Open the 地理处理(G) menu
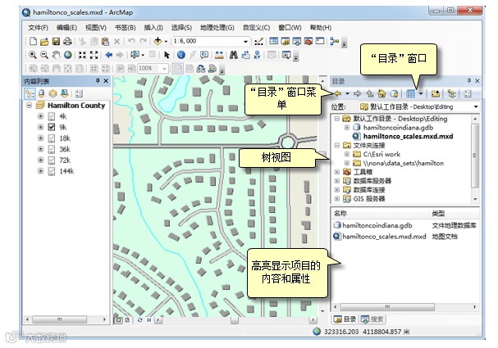The image size is (498, 348). point(217,28)
